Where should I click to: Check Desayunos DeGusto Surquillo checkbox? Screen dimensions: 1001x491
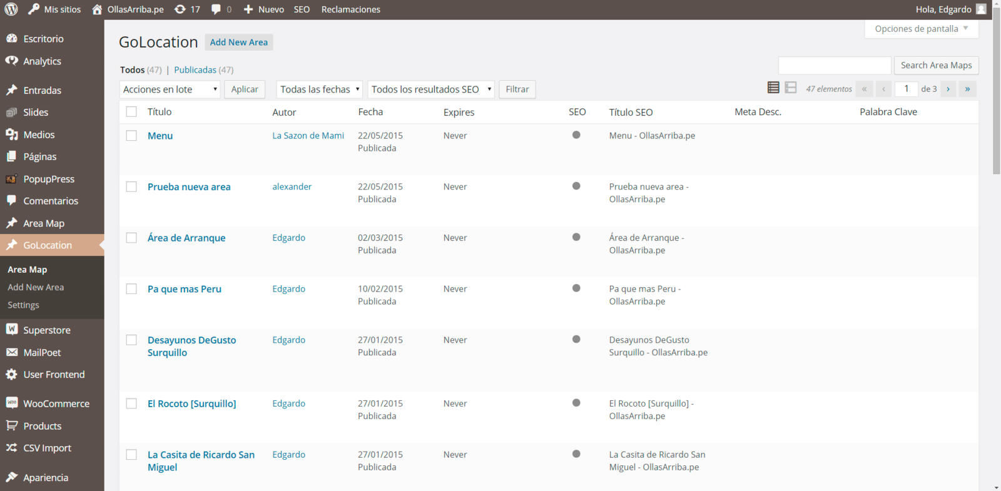[x=131, y=340]
